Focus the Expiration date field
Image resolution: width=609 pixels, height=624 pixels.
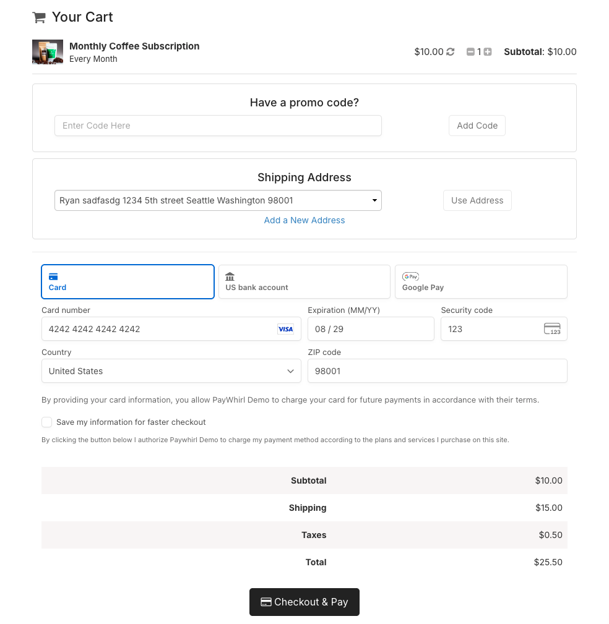371,329
